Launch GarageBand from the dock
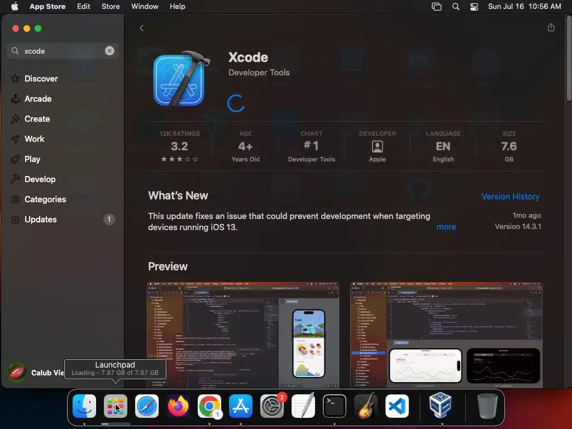Image resolution: width=572 pixels, height=429 pixels. click(366, 406)
